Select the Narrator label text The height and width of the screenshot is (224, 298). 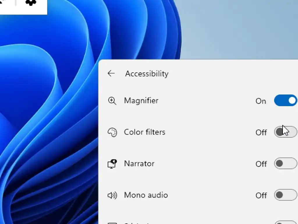[x=139, y=164]
